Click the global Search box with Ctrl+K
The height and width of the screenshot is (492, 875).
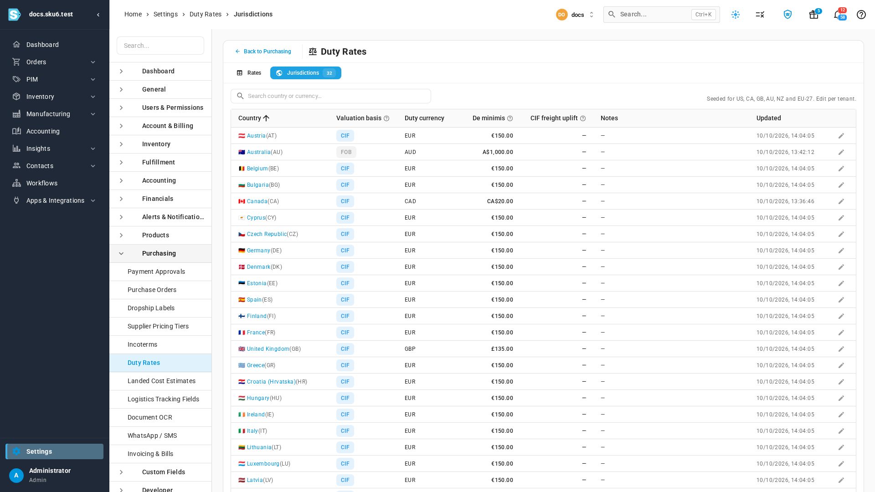click(661, 15)
